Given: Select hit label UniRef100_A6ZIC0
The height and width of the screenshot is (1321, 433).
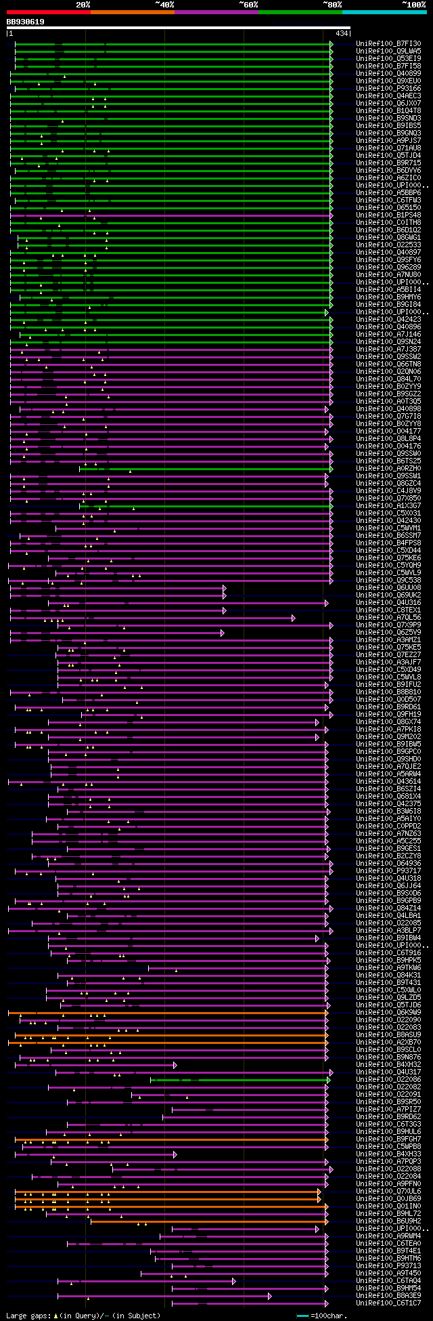Looking at the screenshot, I should [x=388, y=177].
